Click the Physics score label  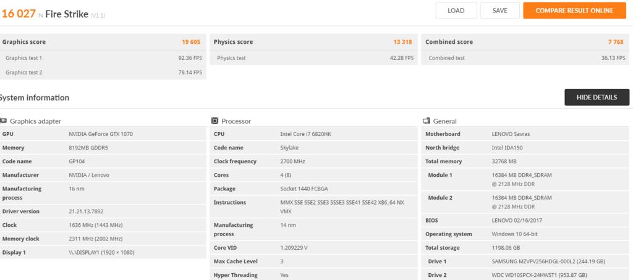click(x=233, y=42)
